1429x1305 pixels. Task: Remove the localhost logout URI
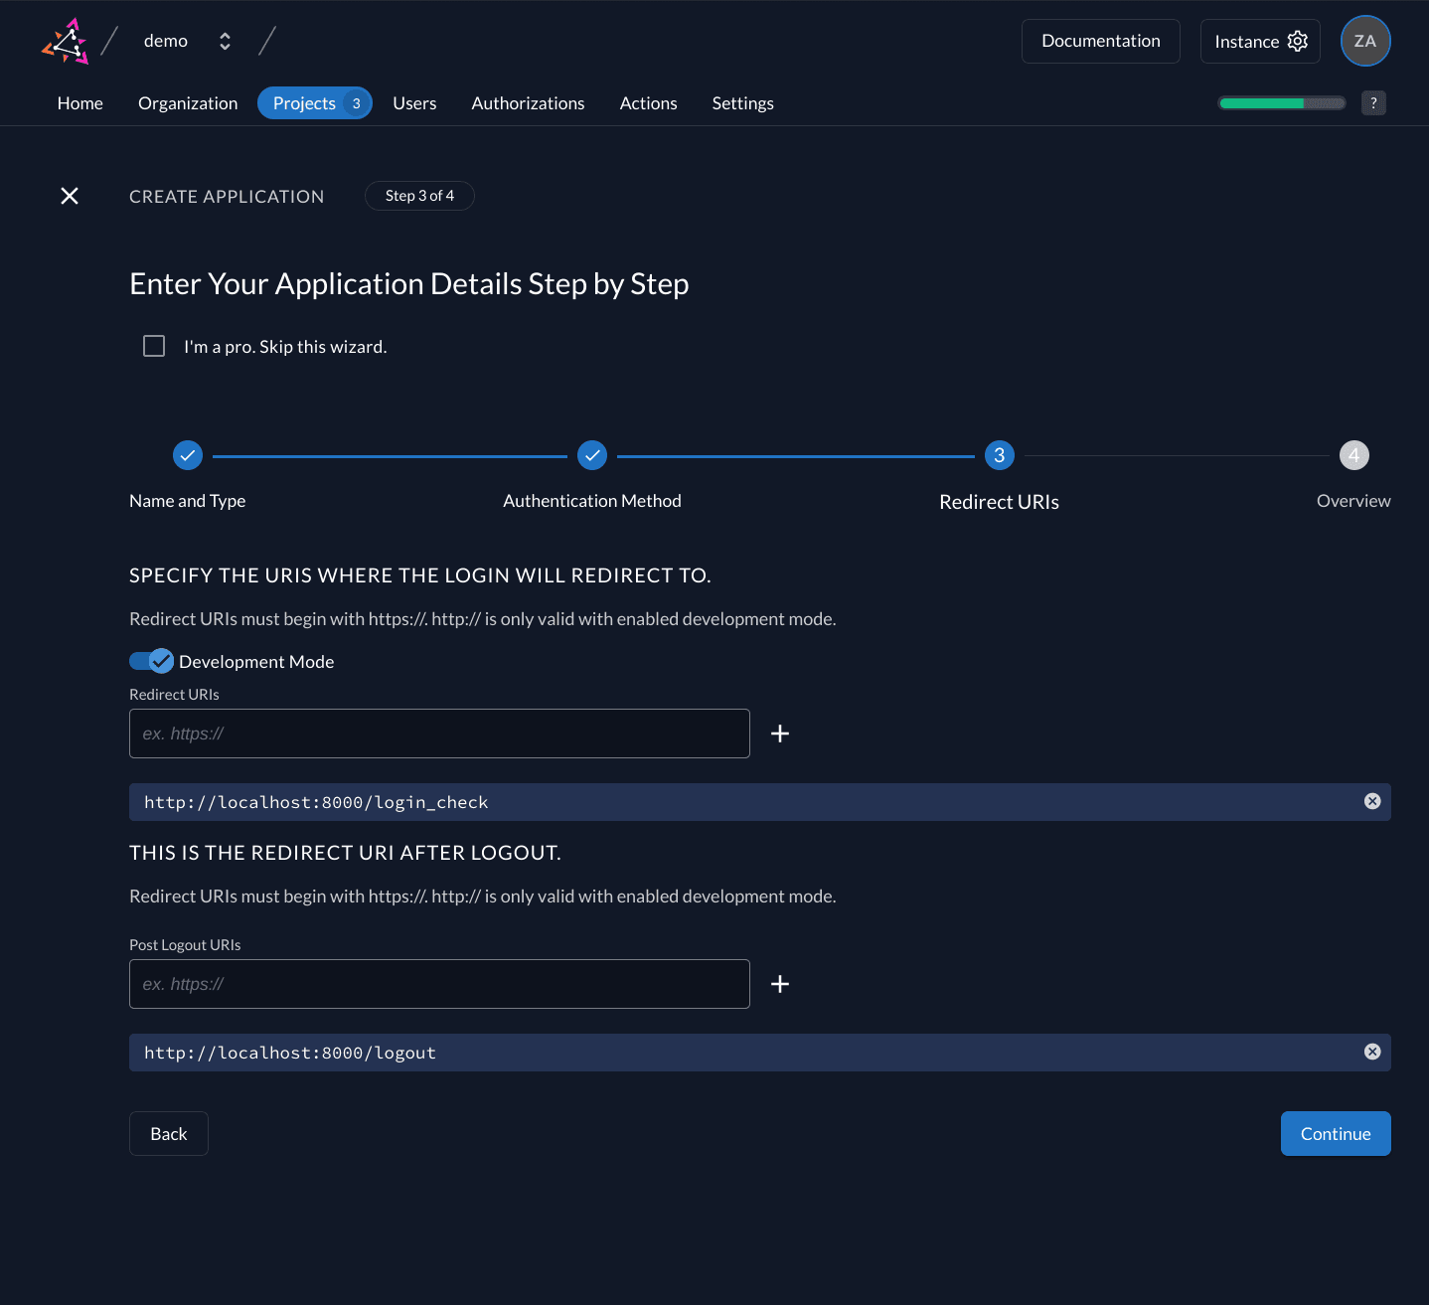(x=1372, y=1052)
